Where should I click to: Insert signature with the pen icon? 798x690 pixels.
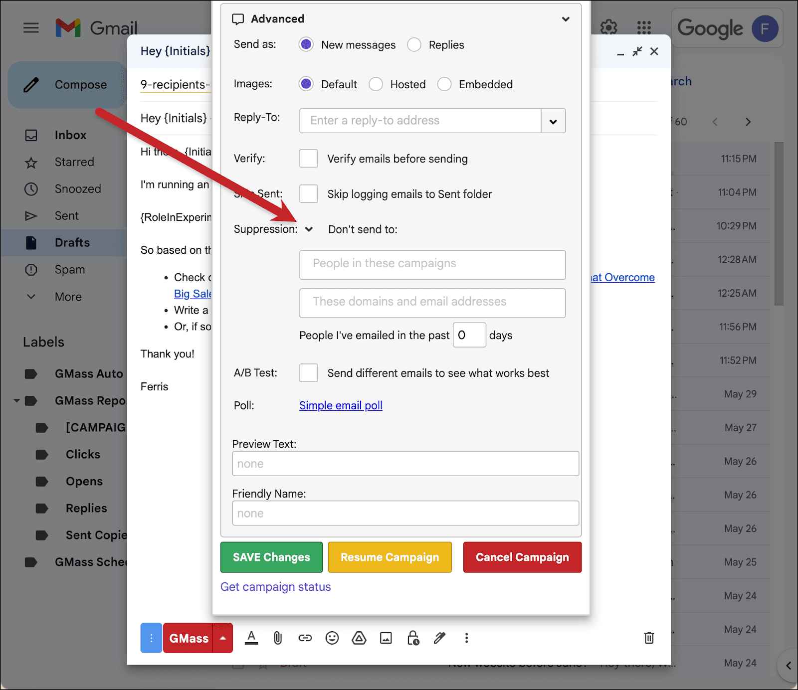coord(439,638)
